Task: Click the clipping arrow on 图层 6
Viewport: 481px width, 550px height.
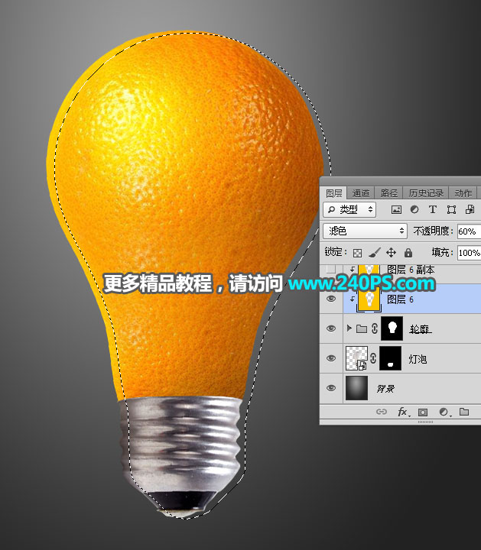Action: [352, 299]
